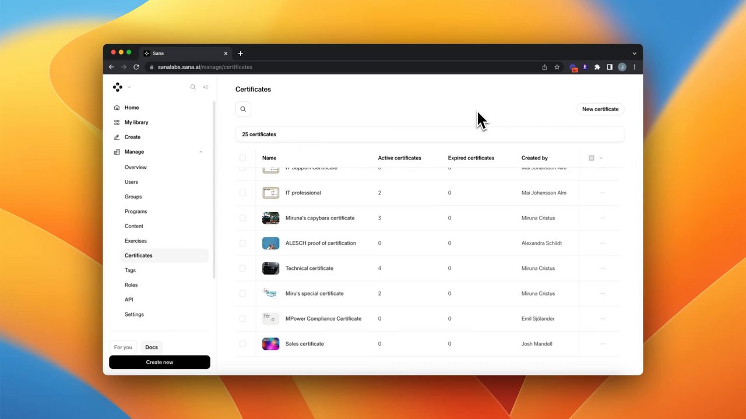This screenshot has height=419, width=746.
Task: Open the downloader extension icon
Action: tap(585, 67)
